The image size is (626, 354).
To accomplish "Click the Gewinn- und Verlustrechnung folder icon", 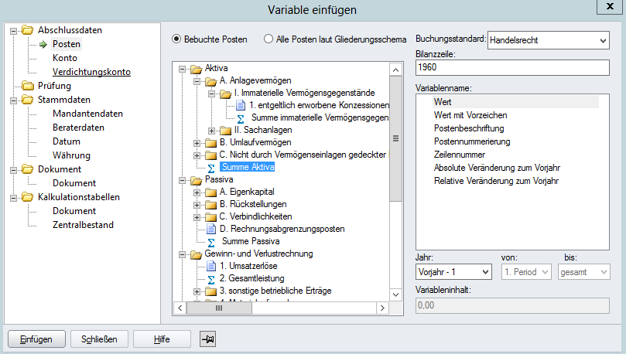I will pyautogui.click(x=197, y=254).
